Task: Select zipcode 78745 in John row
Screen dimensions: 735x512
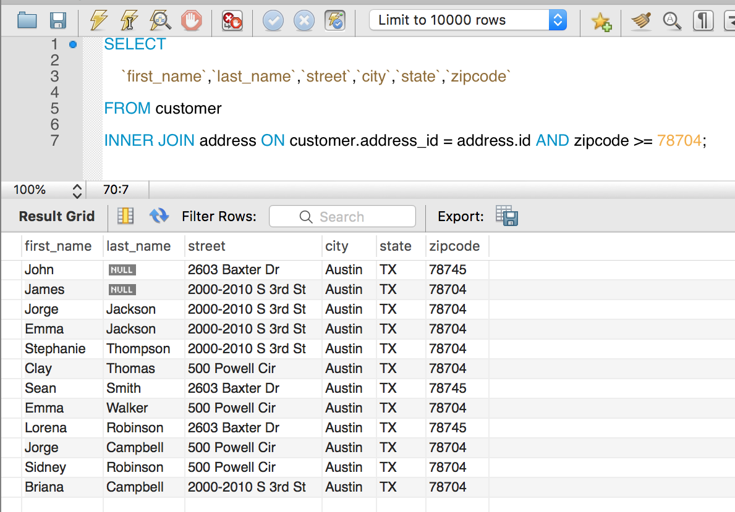Action: click(457, 270)
